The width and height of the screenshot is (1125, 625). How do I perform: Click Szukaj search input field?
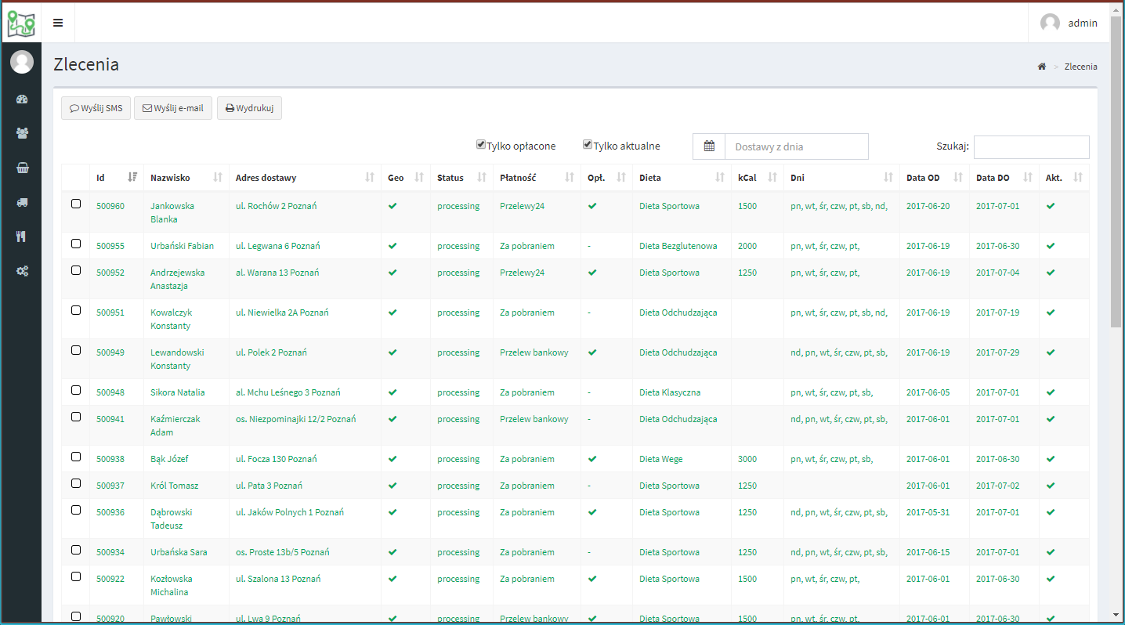click(x=1031, y=147)
